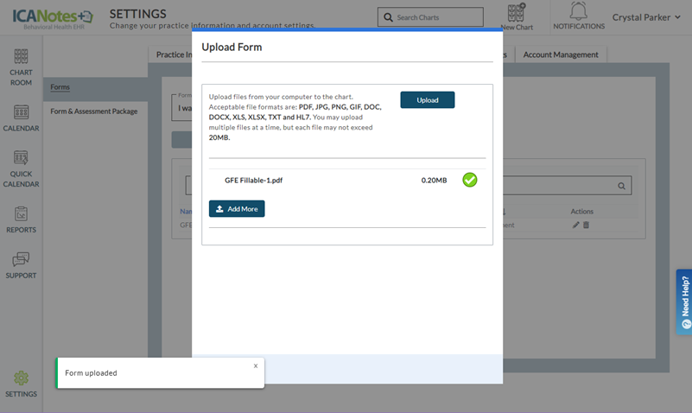This screenshot has height=413, width=692.
Task: Click the New Chart icon
Action: [x=516, y=13]
